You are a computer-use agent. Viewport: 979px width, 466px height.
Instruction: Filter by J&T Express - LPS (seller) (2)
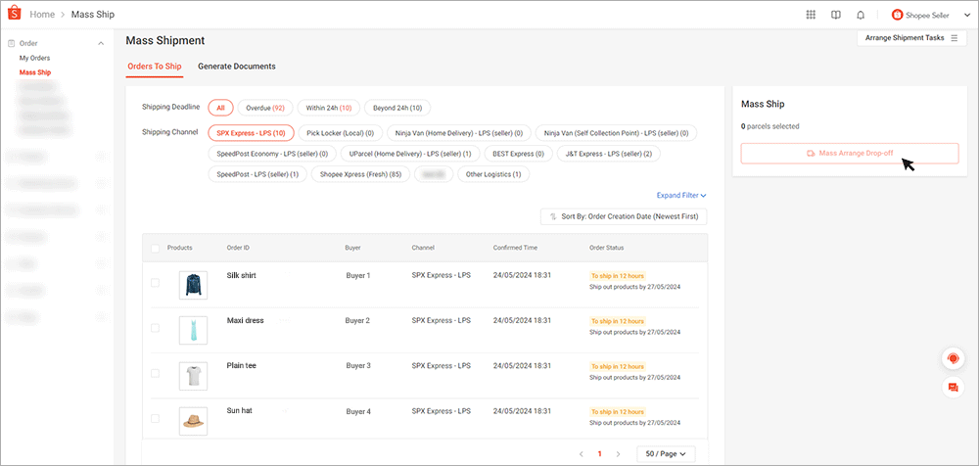[609, 154]
